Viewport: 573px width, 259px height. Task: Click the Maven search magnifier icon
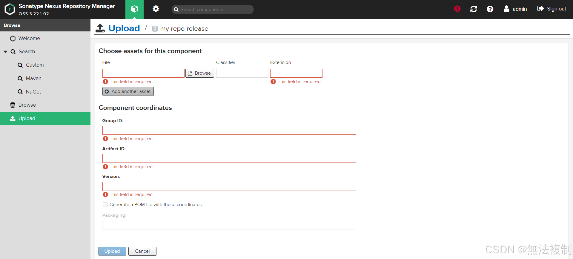20,79
